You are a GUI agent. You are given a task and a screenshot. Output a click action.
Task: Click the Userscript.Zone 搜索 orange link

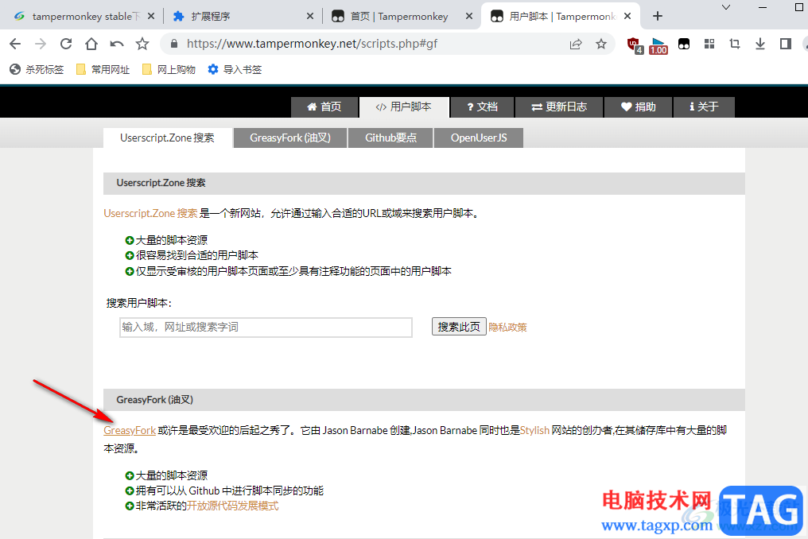[x=150, y=213]
